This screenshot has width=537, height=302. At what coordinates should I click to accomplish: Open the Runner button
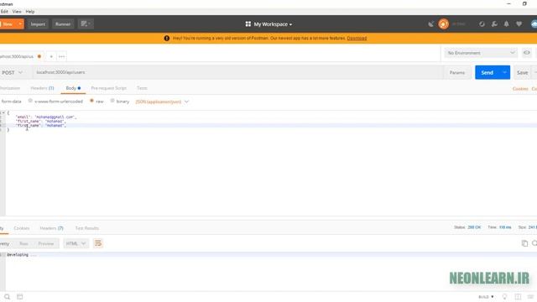click(x=63, y=24)
